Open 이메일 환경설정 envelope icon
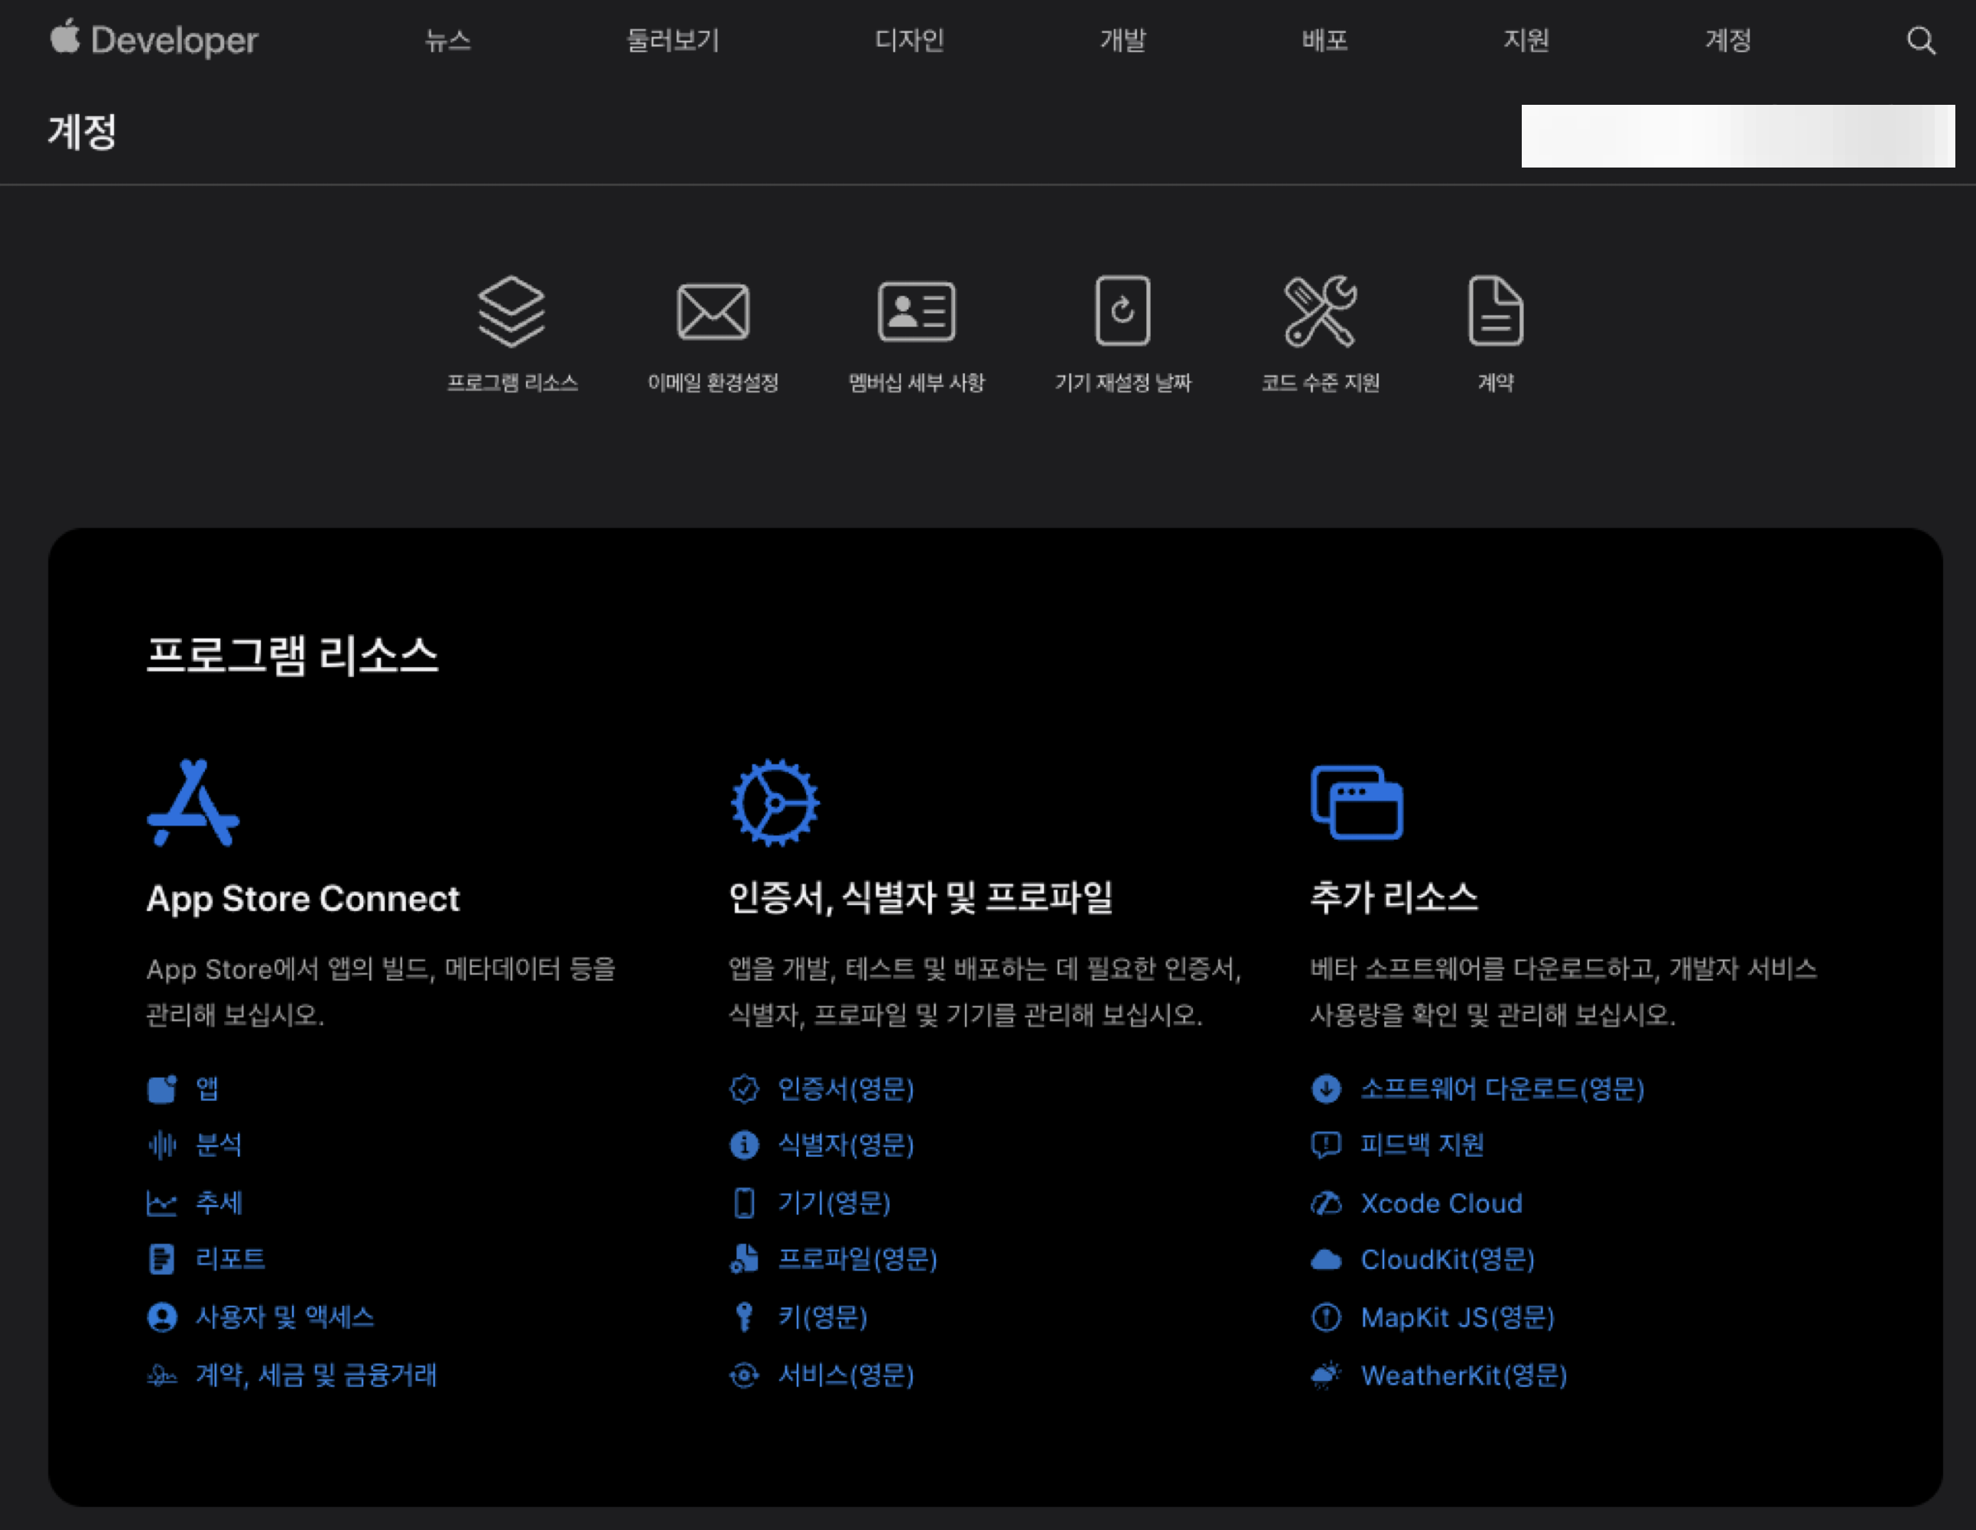This screenshot has height=1530, width=1976. [713, 311]
